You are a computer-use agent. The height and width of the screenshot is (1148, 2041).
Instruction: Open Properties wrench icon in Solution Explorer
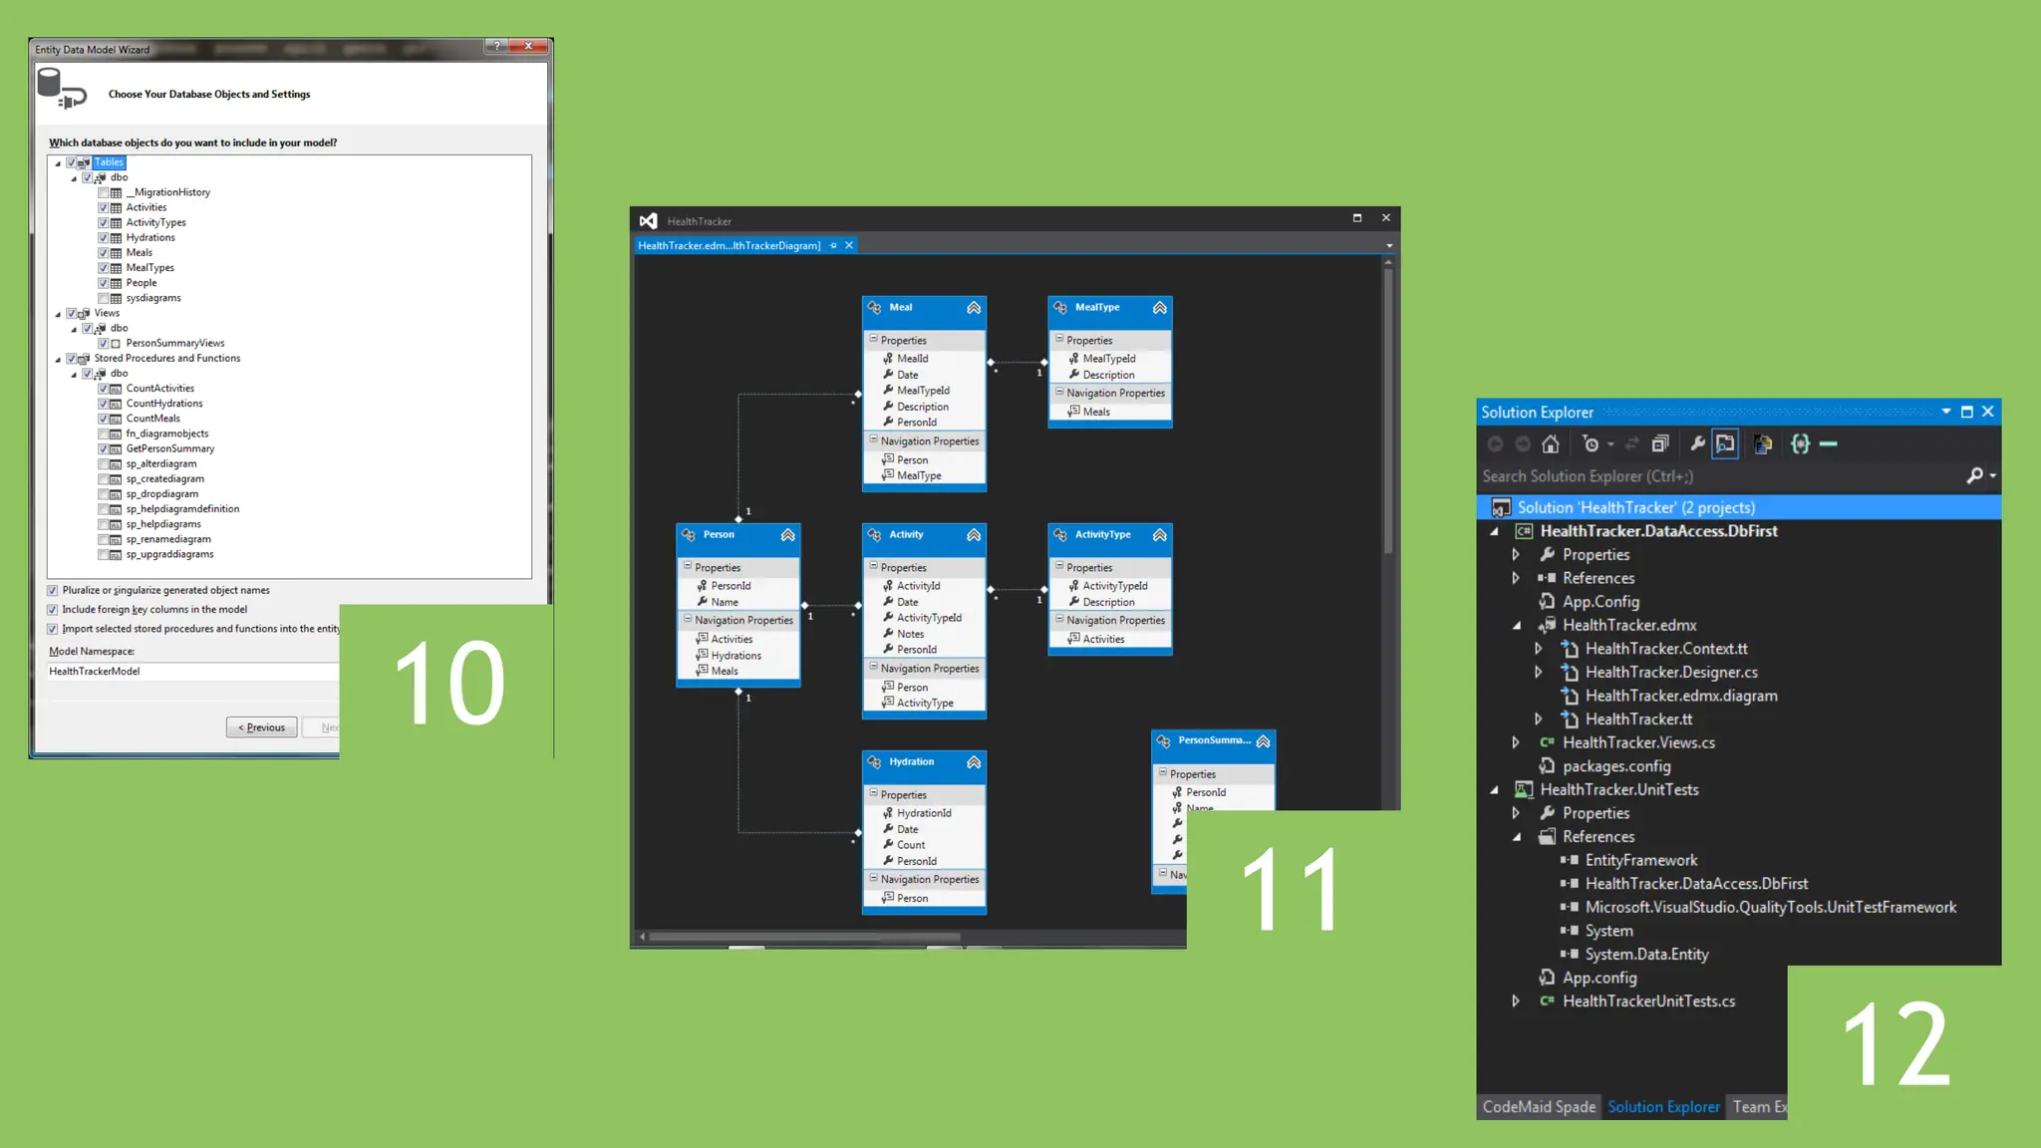(x=1697, y=444)
